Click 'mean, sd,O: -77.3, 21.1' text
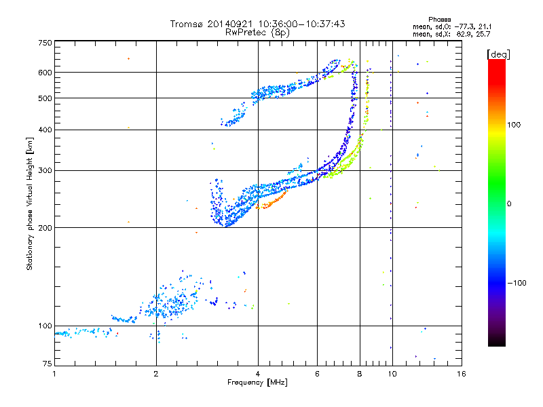Screen dimensions: 543x407 pos(451,26)
